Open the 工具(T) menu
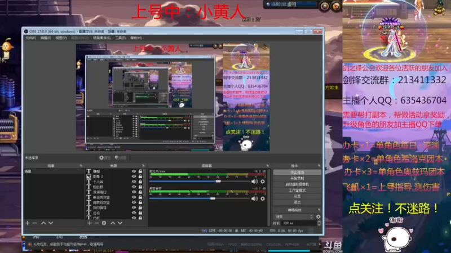Screen dimensions: 451x253 click(x=120, y=38)
